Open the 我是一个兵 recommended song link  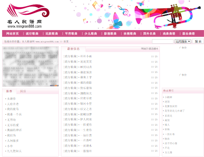(14, 114)
